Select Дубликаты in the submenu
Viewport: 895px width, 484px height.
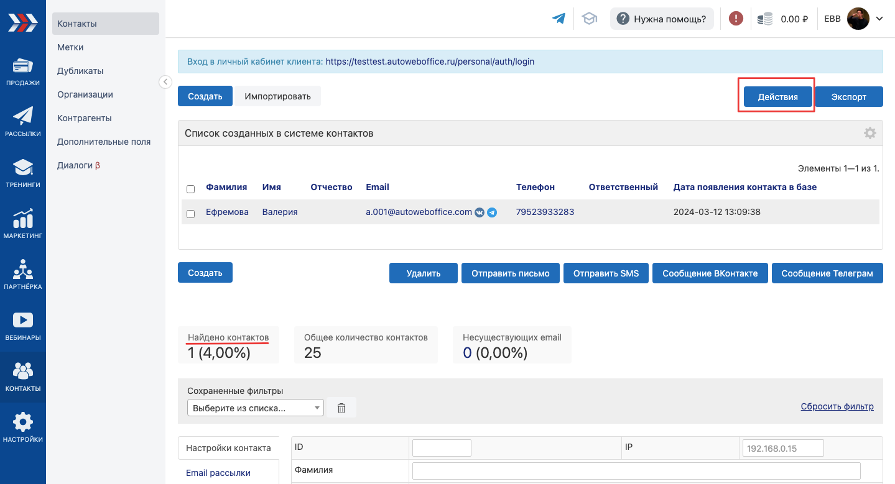pyautogui.click(x=80, y=71)
